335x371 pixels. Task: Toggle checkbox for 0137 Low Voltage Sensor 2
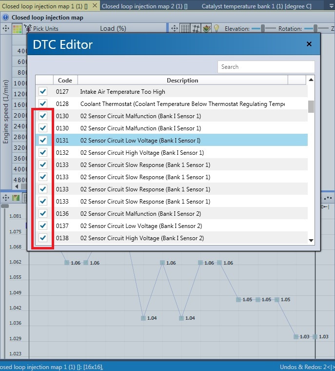(x=43, y=226)
